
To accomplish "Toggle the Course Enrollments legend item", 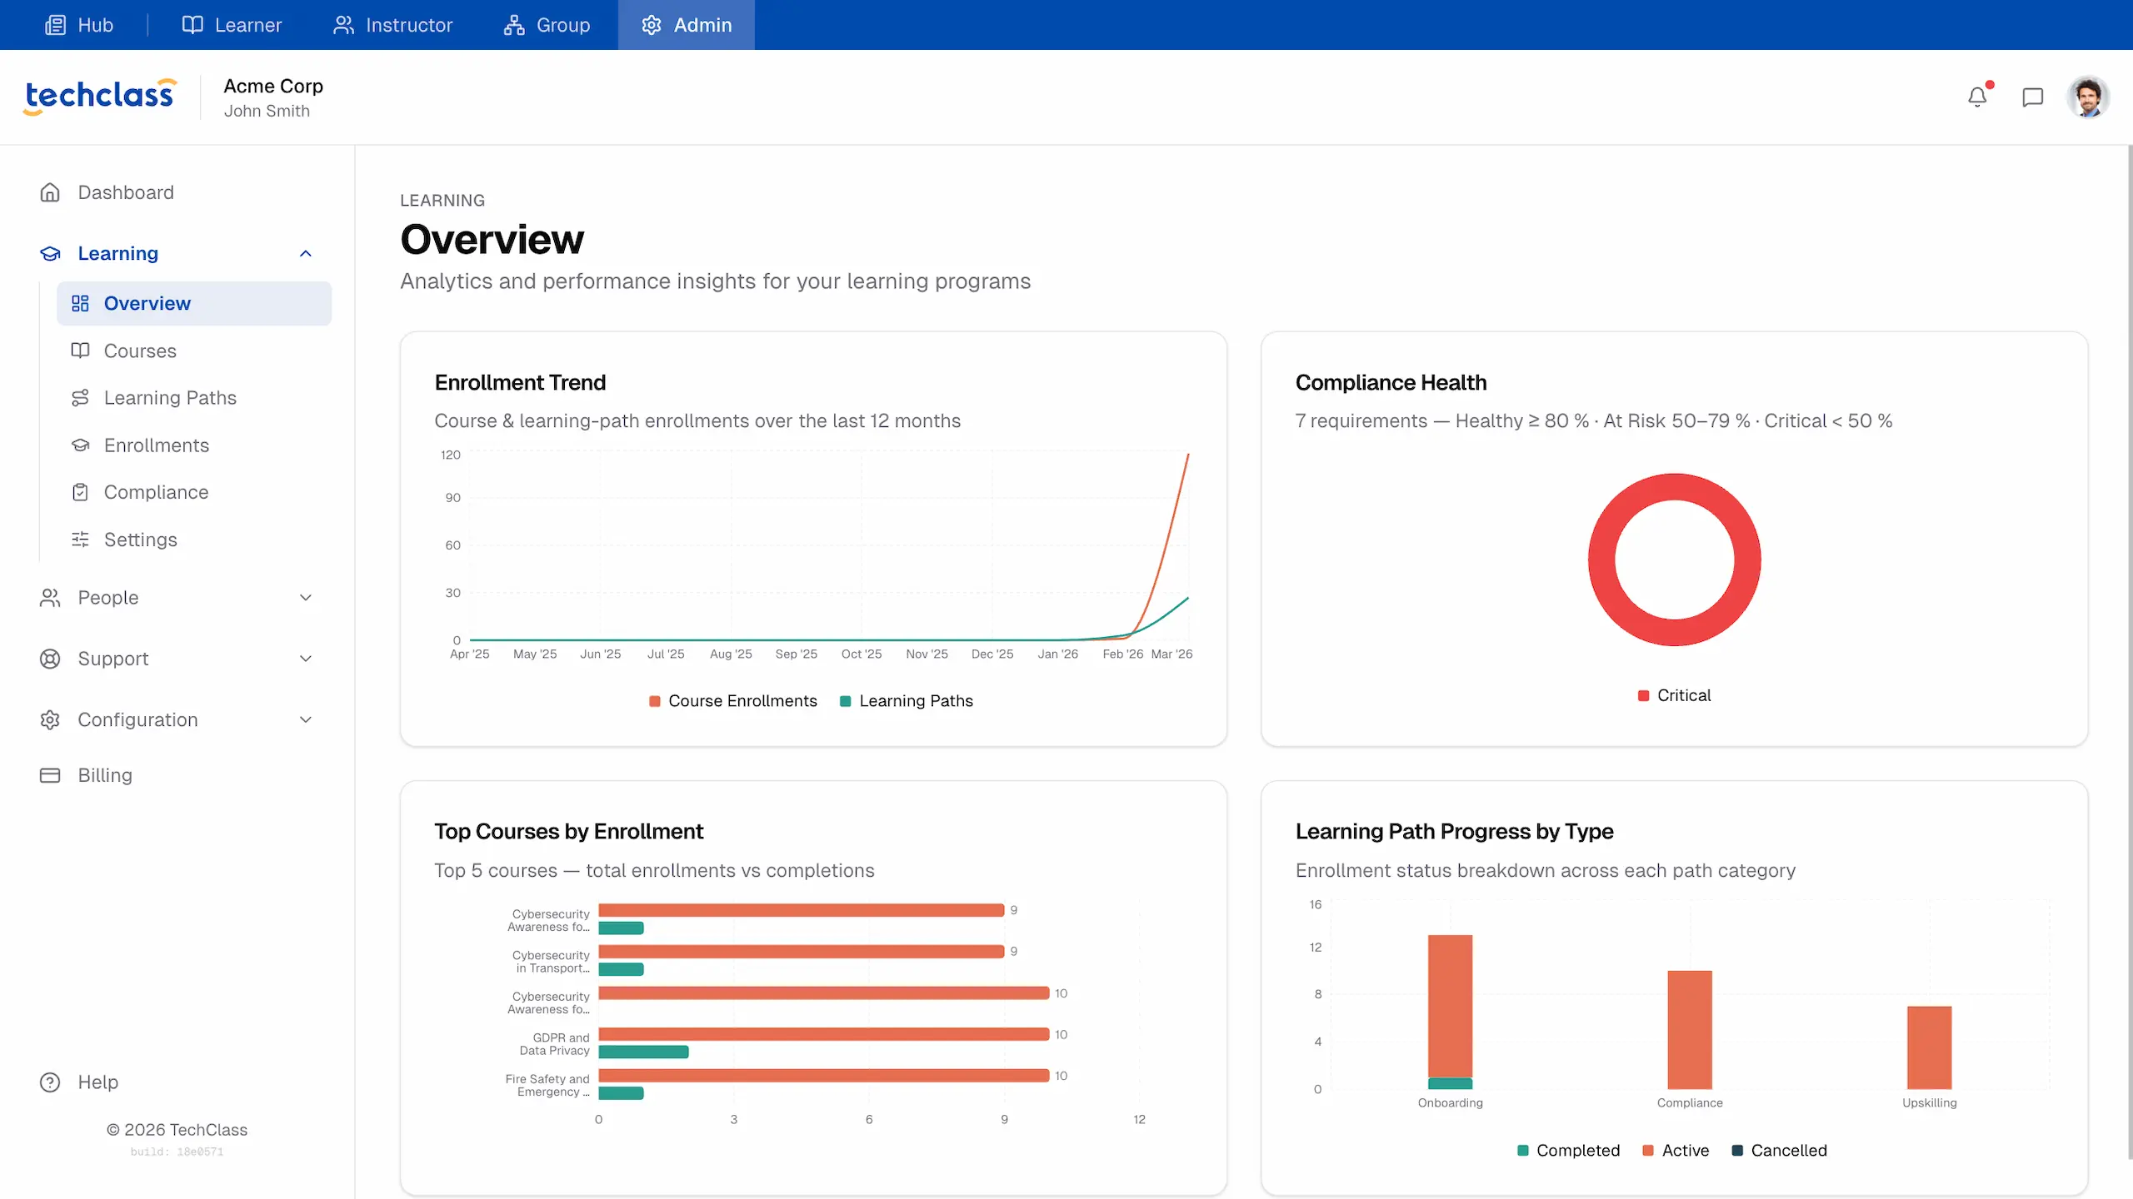I will tap(732, 700).
